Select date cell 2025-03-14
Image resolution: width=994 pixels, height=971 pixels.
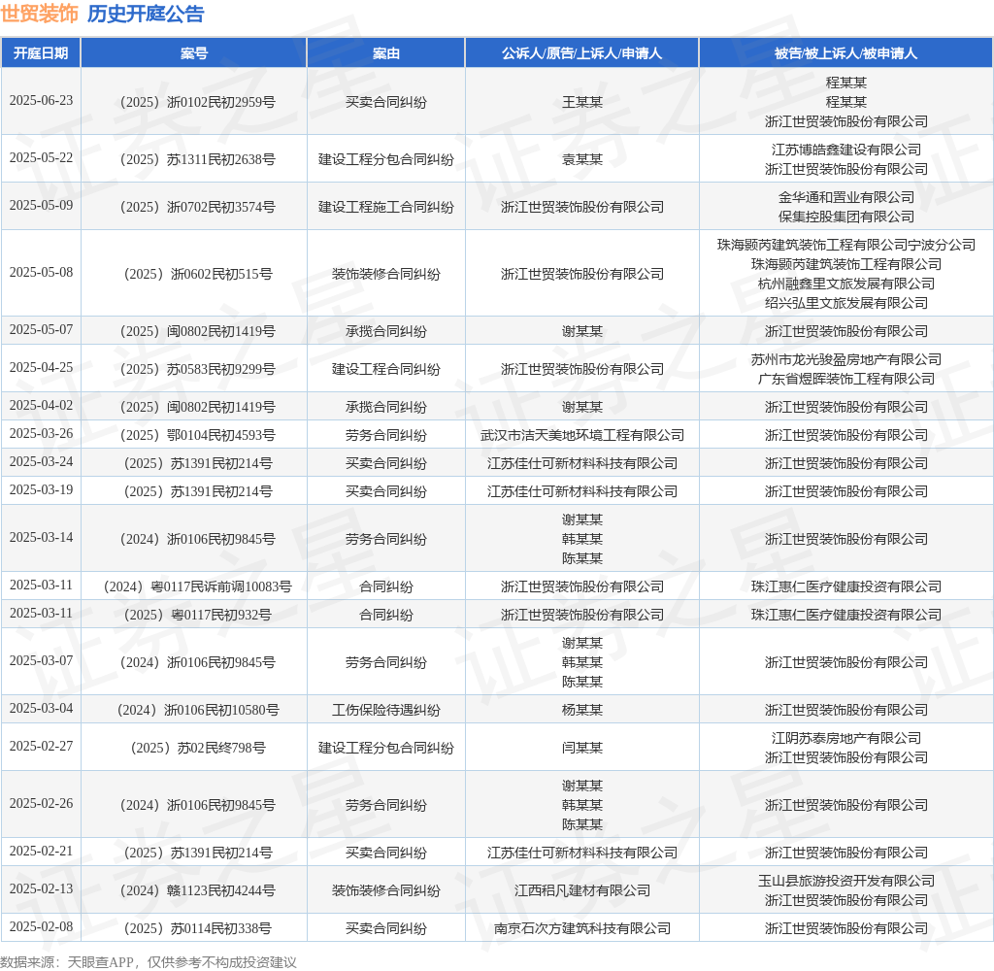[41, 538]
